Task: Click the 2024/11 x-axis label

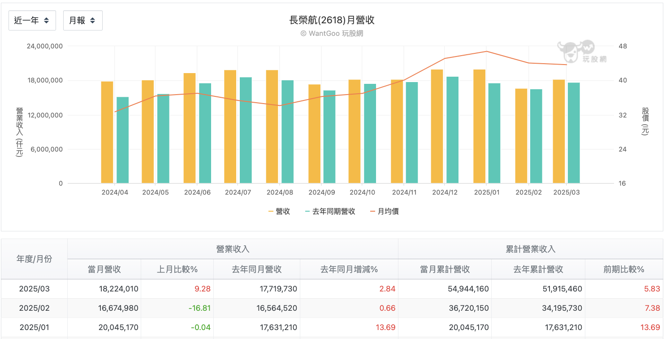Action: [405, 192]
